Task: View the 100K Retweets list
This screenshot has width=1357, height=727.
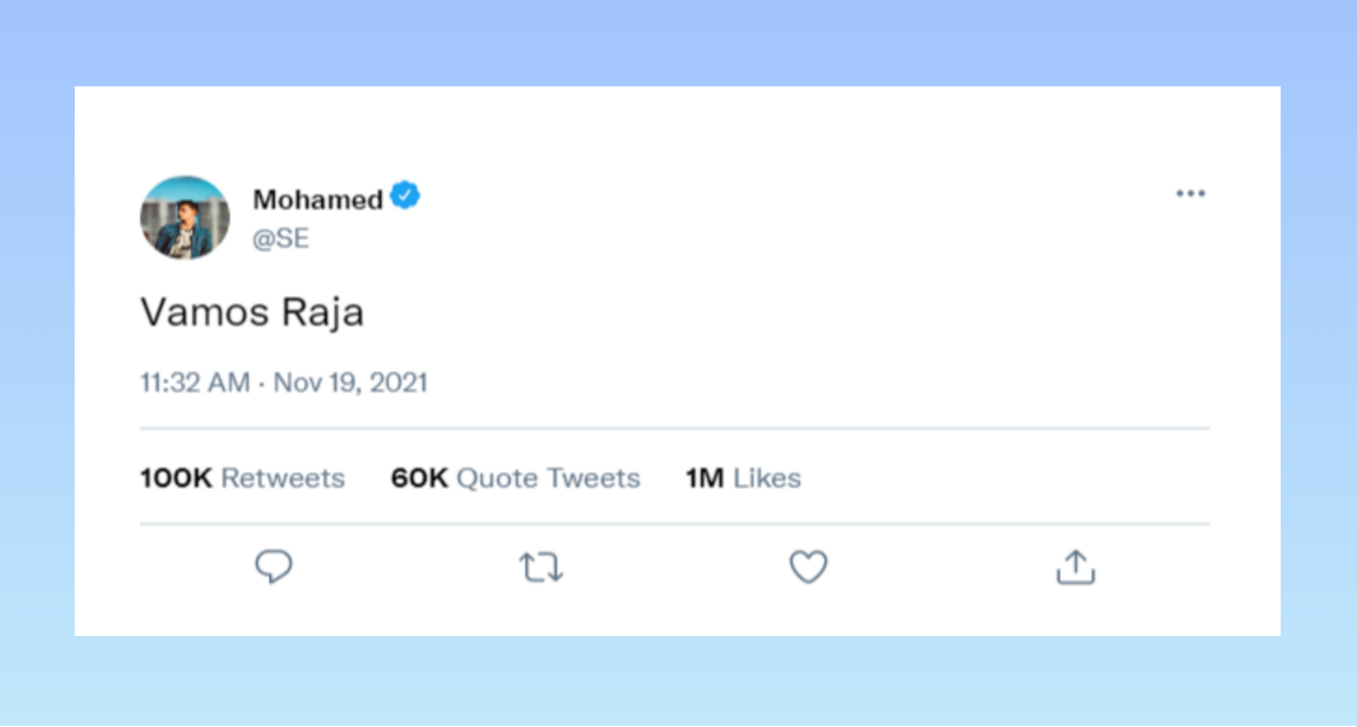Action: (x=242, y=478)
